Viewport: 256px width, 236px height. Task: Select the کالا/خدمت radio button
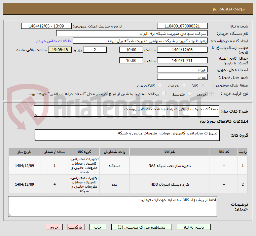tap(160, 85)
